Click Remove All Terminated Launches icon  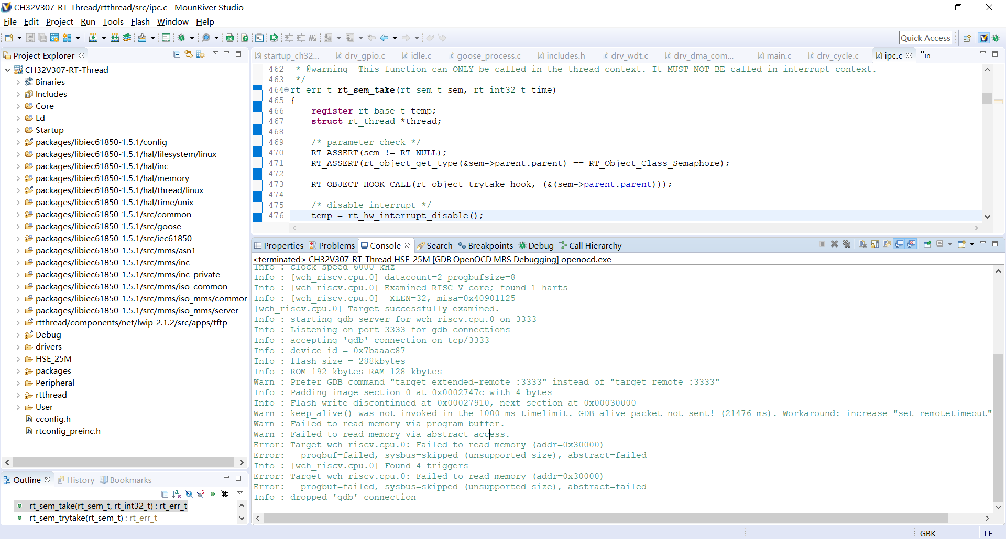click(x=847, y=244)
